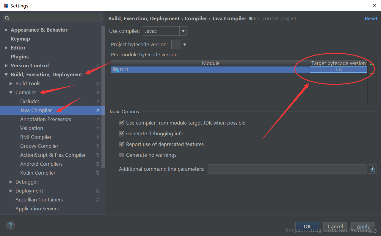381x236 pixels.
Task: Collapse the Build, Execution, Deployment arrow
Action: pos(6,74)
